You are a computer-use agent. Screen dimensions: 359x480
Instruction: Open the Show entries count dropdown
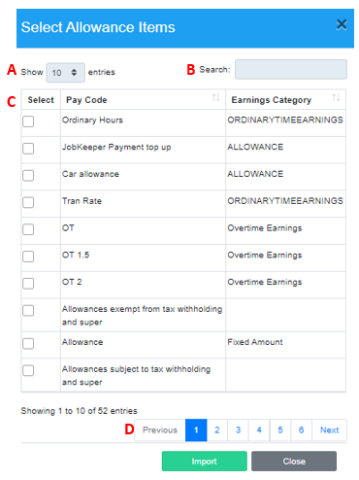[x=66, y=73]
